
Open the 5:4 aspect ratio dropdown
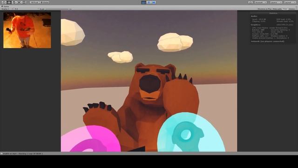click(27, 9)
